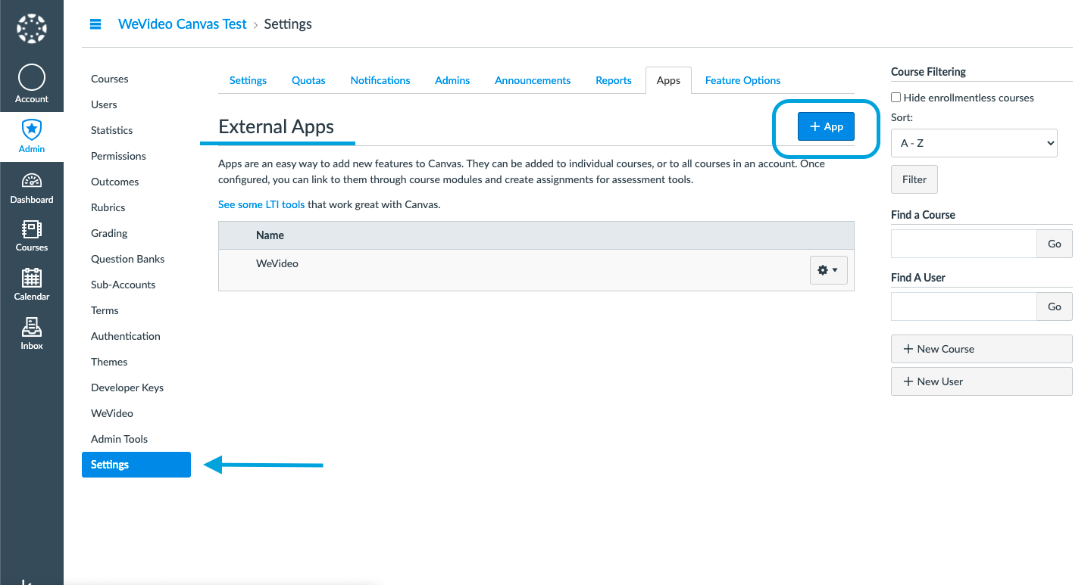Open Question Banks in the sidebar

(x=128, y=259)
